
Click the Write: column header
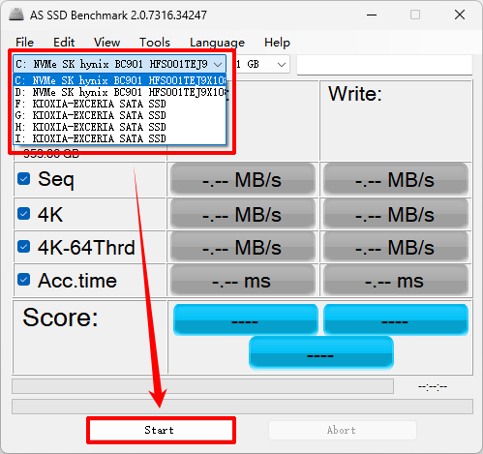(355, 94)
